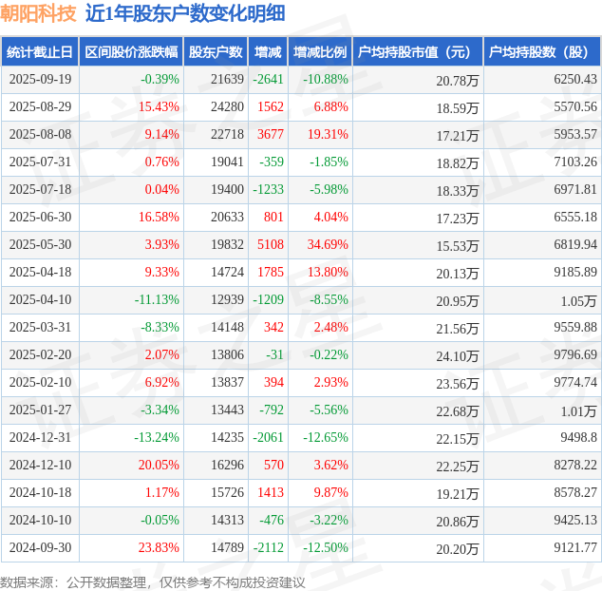Click the 区间股价涨跌幅 column header
The height and width of the screenshot is (591, 602).
(131, 52)
